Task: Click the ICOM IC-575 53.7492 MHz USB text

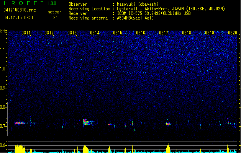Action: point(154,13)
